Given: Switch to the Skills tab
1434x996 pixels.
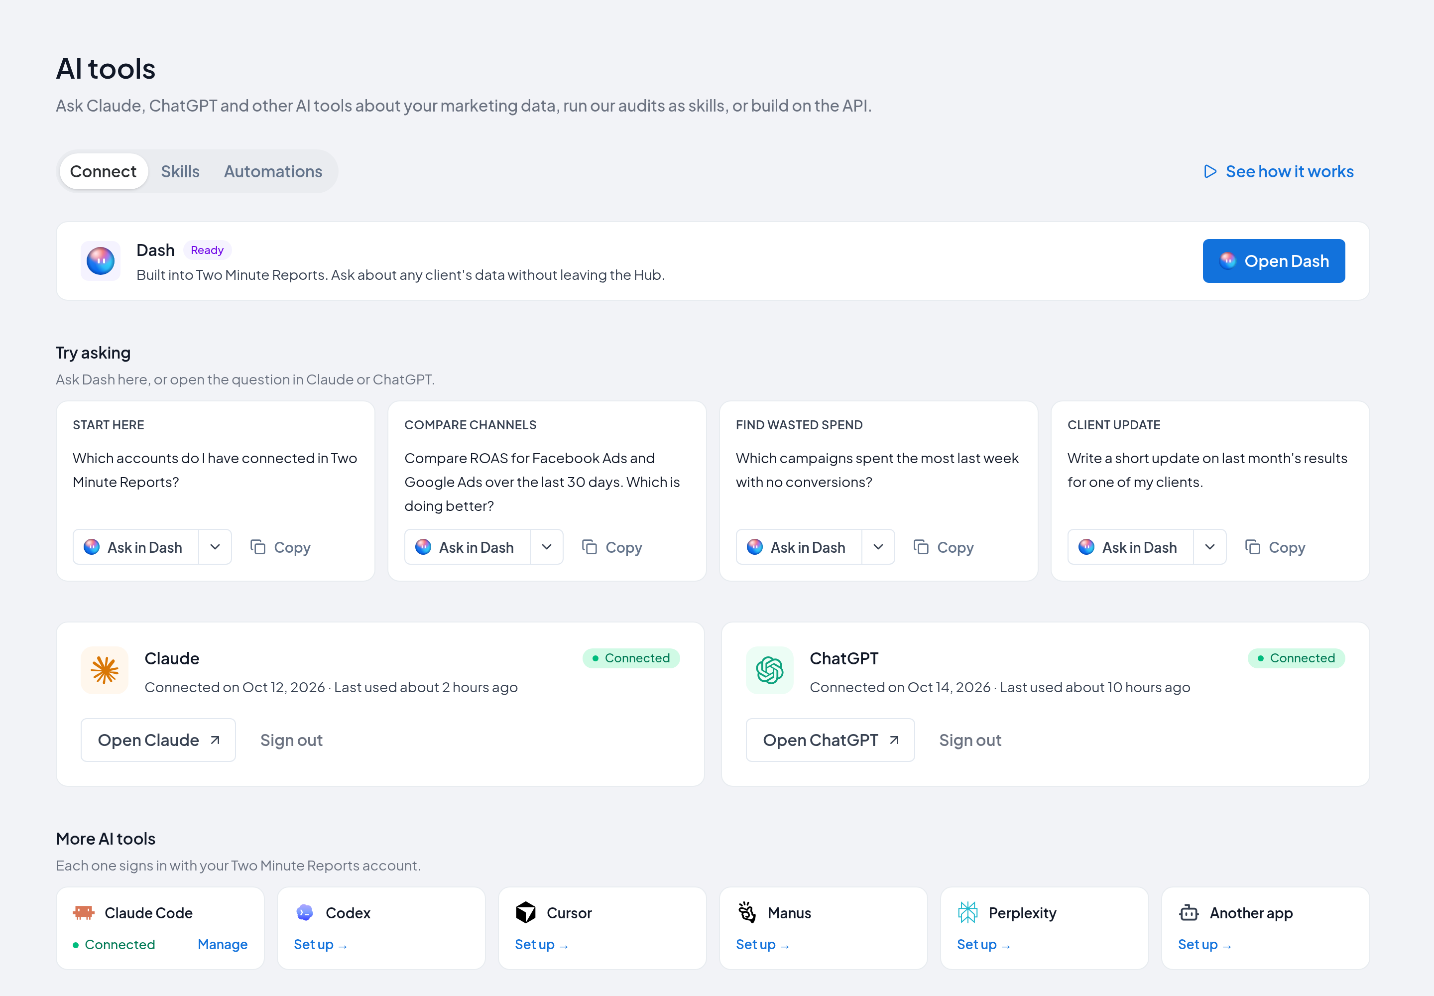Looking at the screenshot, I should [x=180, y=172].
